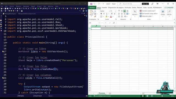Click the Undo arrow in Excel

(x=94, y=4)
